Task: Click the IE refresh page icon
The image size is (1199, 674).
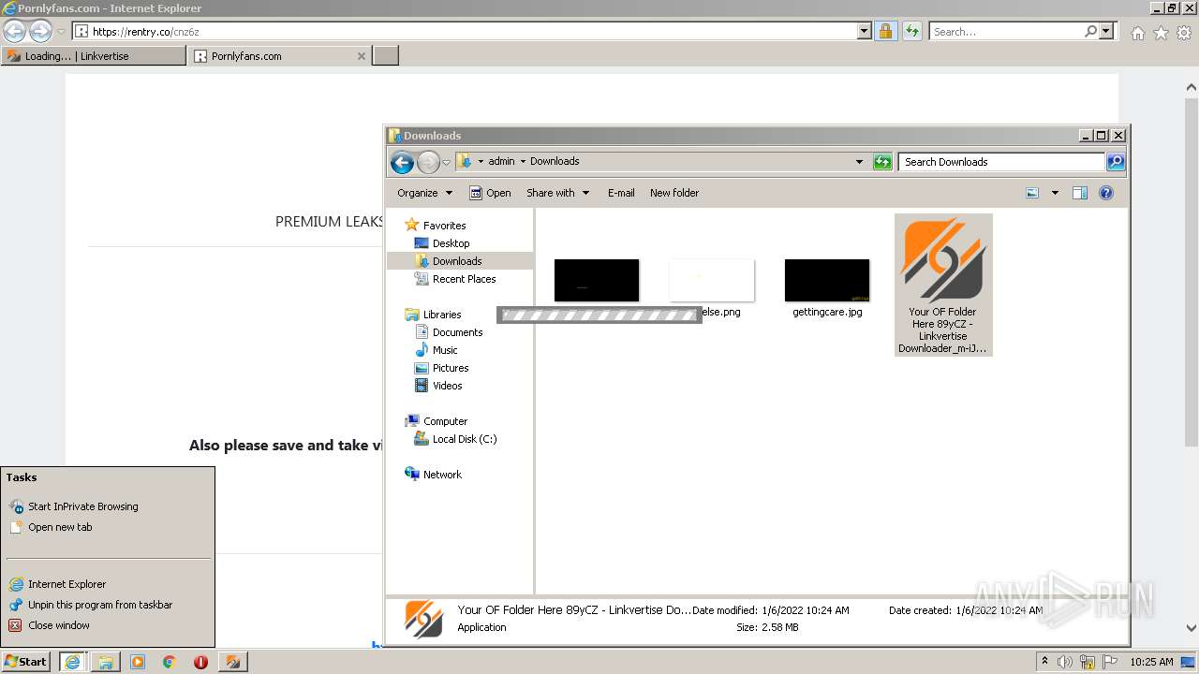Action: [912, 32]
